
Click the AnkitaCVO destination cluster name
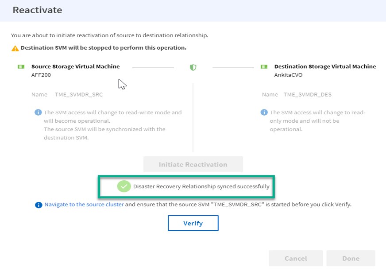coord(288,75)
